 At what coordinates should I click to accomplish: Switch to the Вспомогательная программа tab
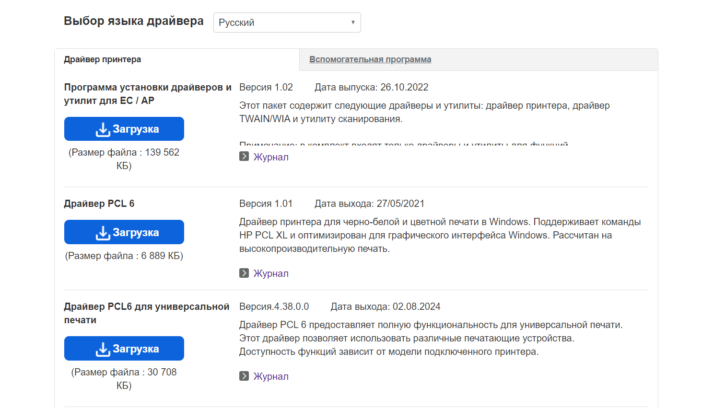pos(370,59)
